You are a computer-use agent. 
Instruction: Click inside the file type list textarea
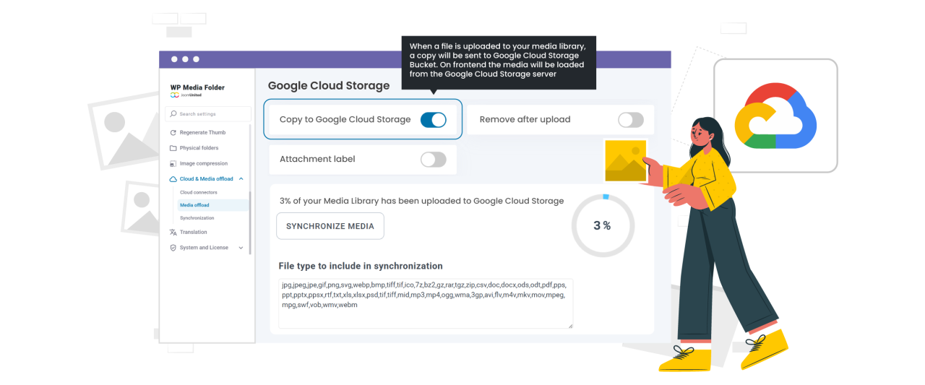pos(425,303)
